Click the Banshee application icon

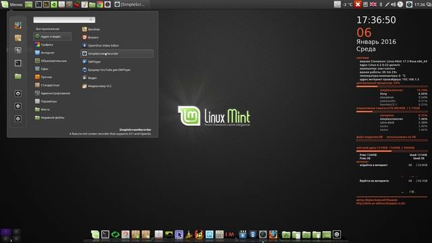click(x=84, y=29)
